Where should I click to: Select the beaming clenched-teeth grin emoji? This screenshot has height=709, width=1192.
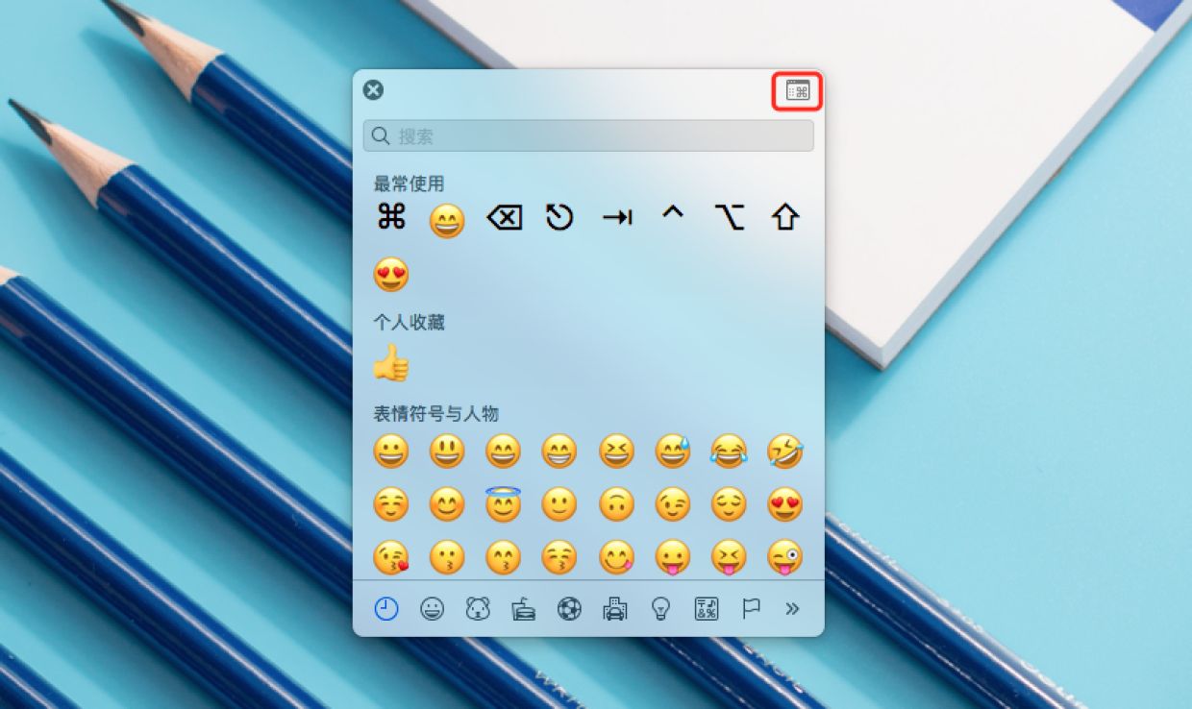tap(559, 451)
